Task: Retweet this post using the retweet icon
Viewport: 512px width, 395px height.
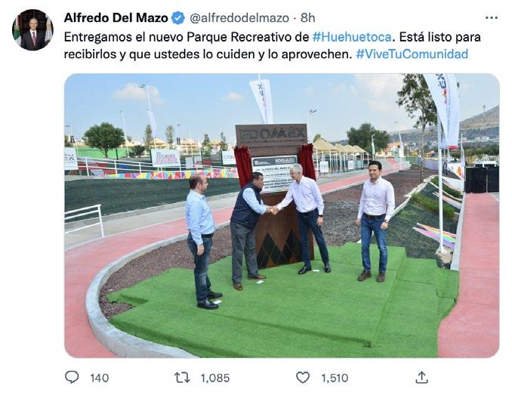Action: [x=182, y=378]
